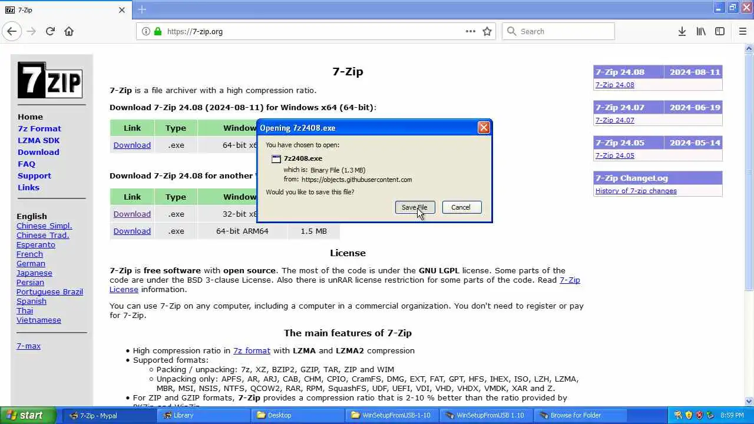Click the green padlock security icon
Image resolution: width=754 pixels, height=424 pixels.
click(157, 31)
